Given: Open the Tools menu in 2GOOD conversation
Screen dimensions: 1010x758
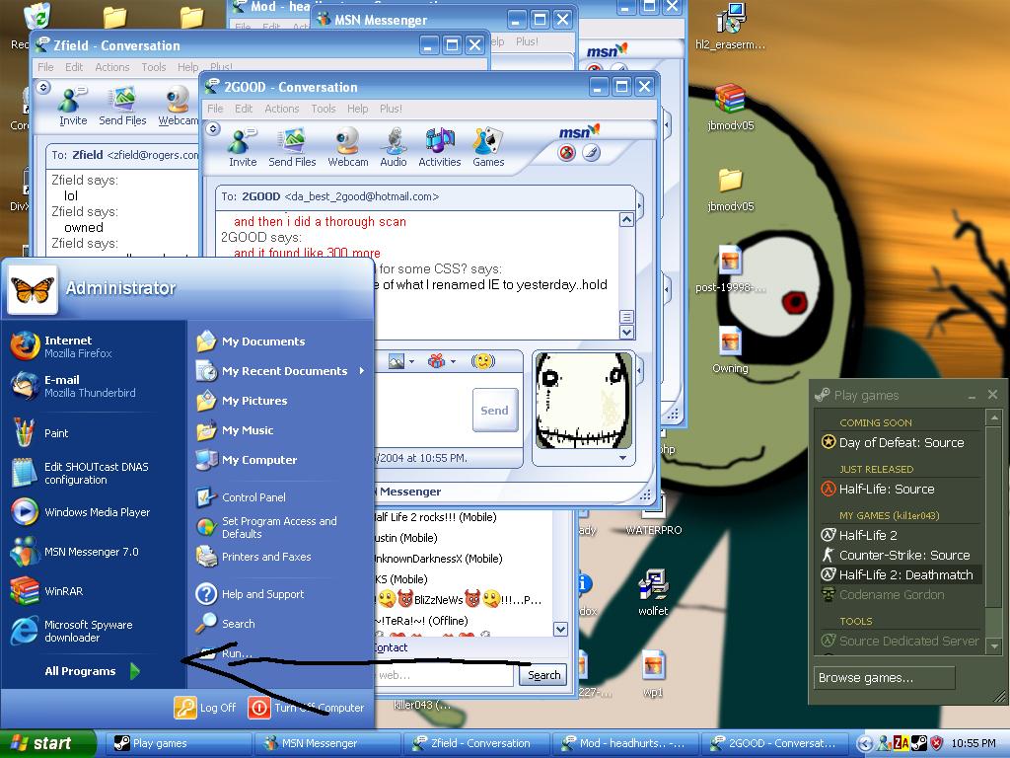Looking at the screenshot, I should click(324, 109).
